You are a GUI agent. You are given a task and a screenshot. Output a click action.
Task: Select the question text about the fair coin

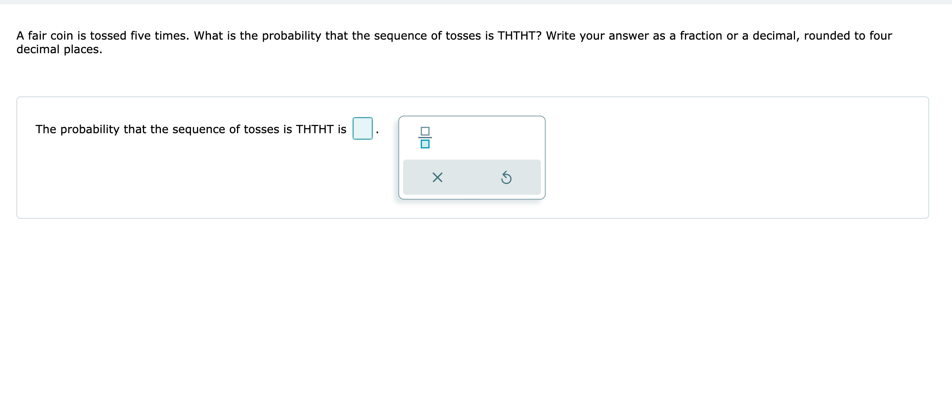point(452,42)
